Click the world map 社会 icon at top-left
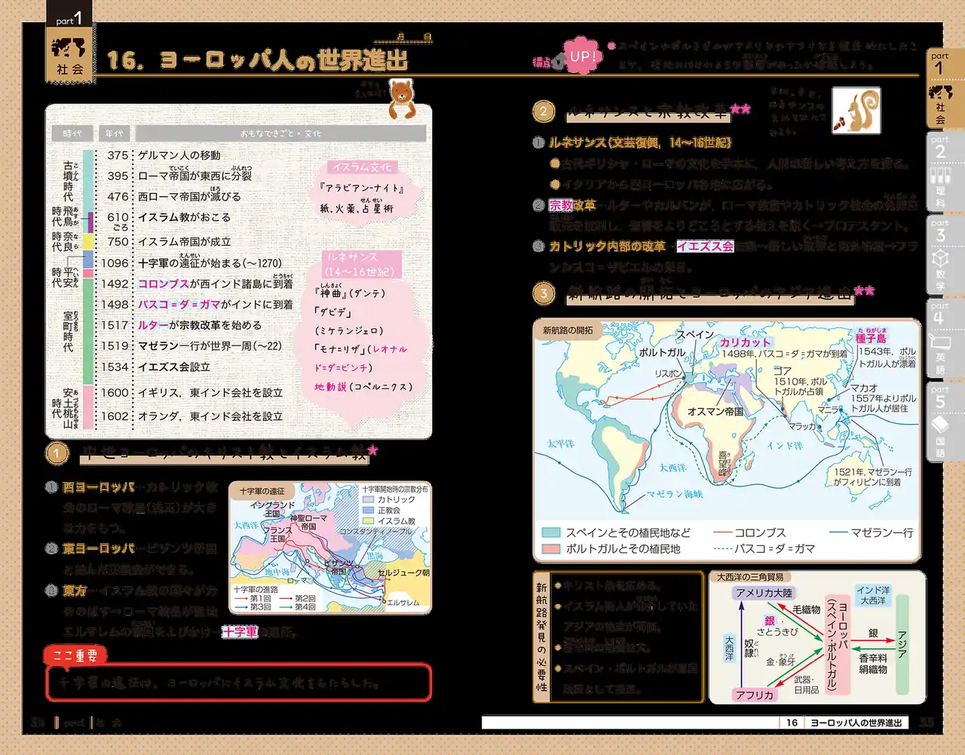 69,49
